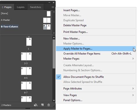The image size is (137, 110).
Task: Select spread 2-3 thumbnail
Action: tap(26, 56)
